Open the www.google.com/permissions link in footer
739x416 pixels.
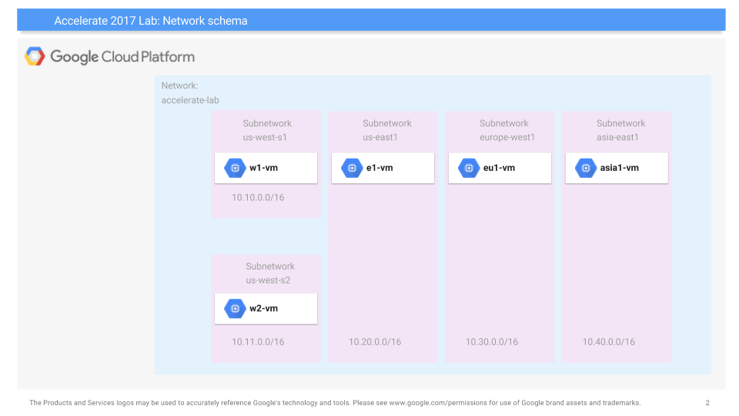(436, 403)
